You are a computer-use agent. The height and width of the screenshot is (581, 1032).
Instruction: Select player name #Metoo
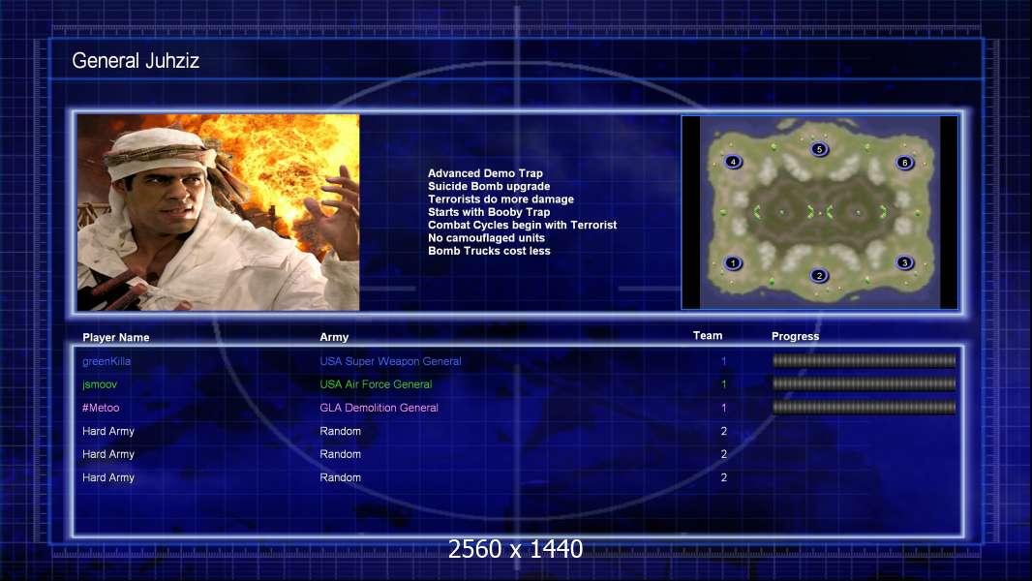[x=101, y=408]
